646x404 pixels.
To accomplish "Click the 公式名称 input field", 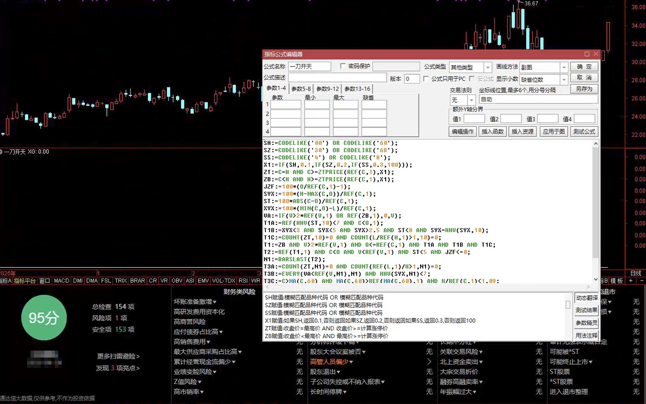I will [x=309, y=67].
